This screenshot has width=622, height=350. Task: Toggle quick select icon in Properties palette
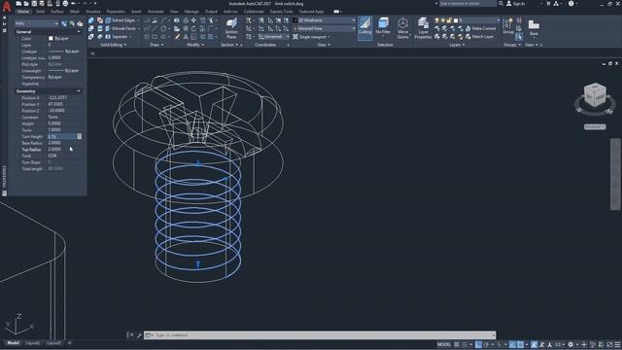coord(80,23)
